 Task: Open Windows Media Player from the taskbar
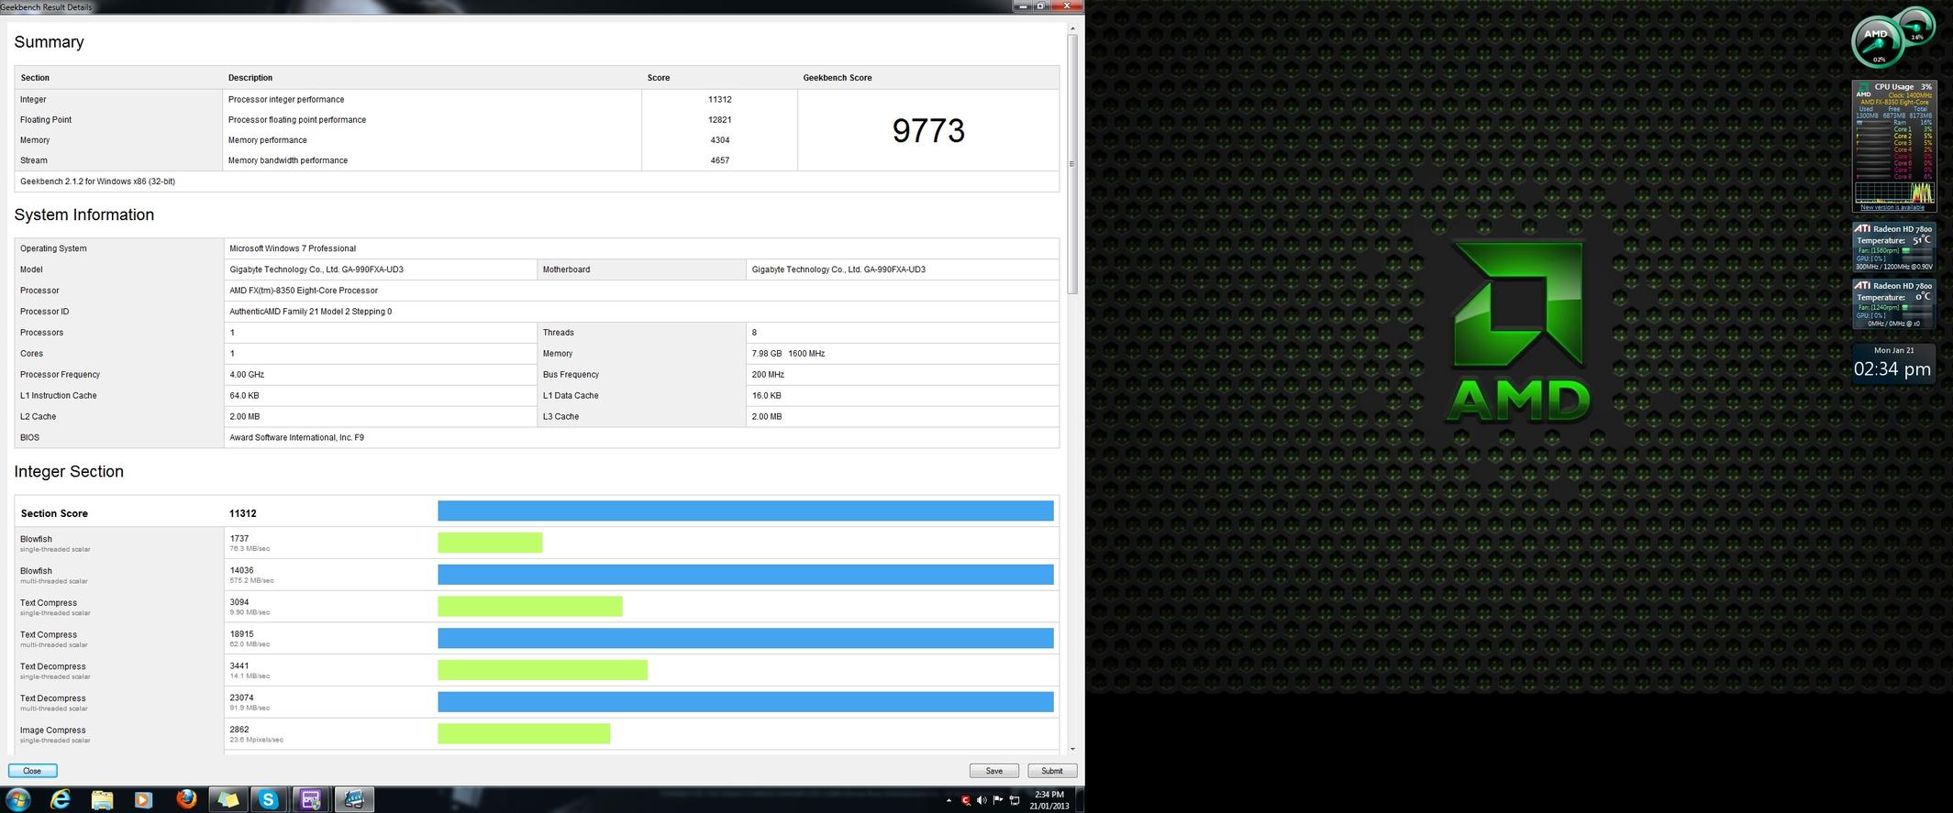coord(143,799)
